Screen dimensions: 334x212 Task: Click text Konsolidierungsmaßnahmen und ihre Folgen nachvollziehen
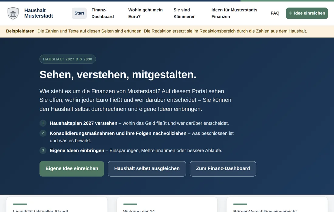118,133
